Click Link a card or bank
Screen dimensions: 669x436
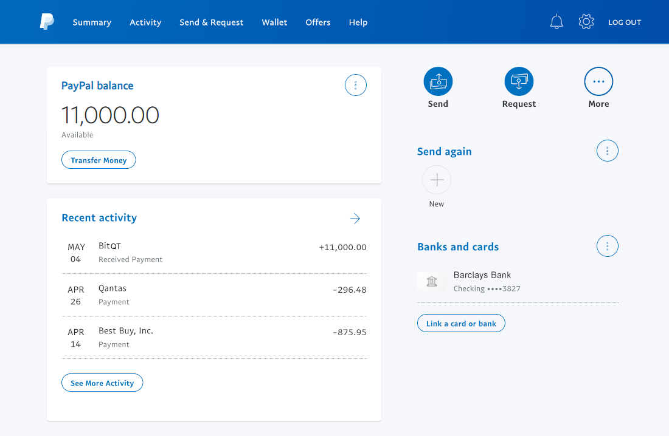click(x=461, y=324)
